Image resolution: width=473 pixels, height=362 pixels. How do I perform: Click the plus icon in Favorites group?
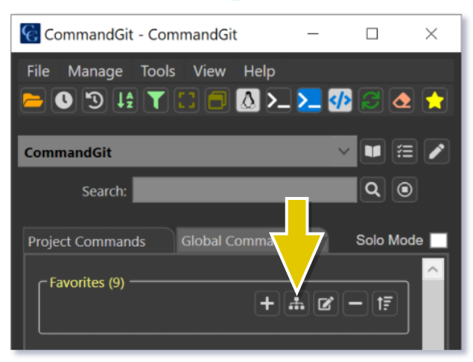[x=267, y=304]
